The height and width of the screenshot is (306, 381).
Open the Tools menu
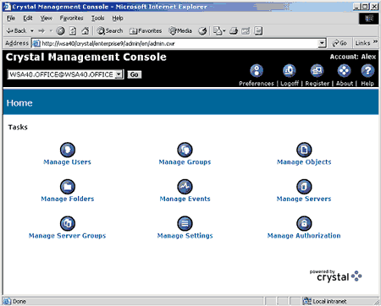coord(97,19)
